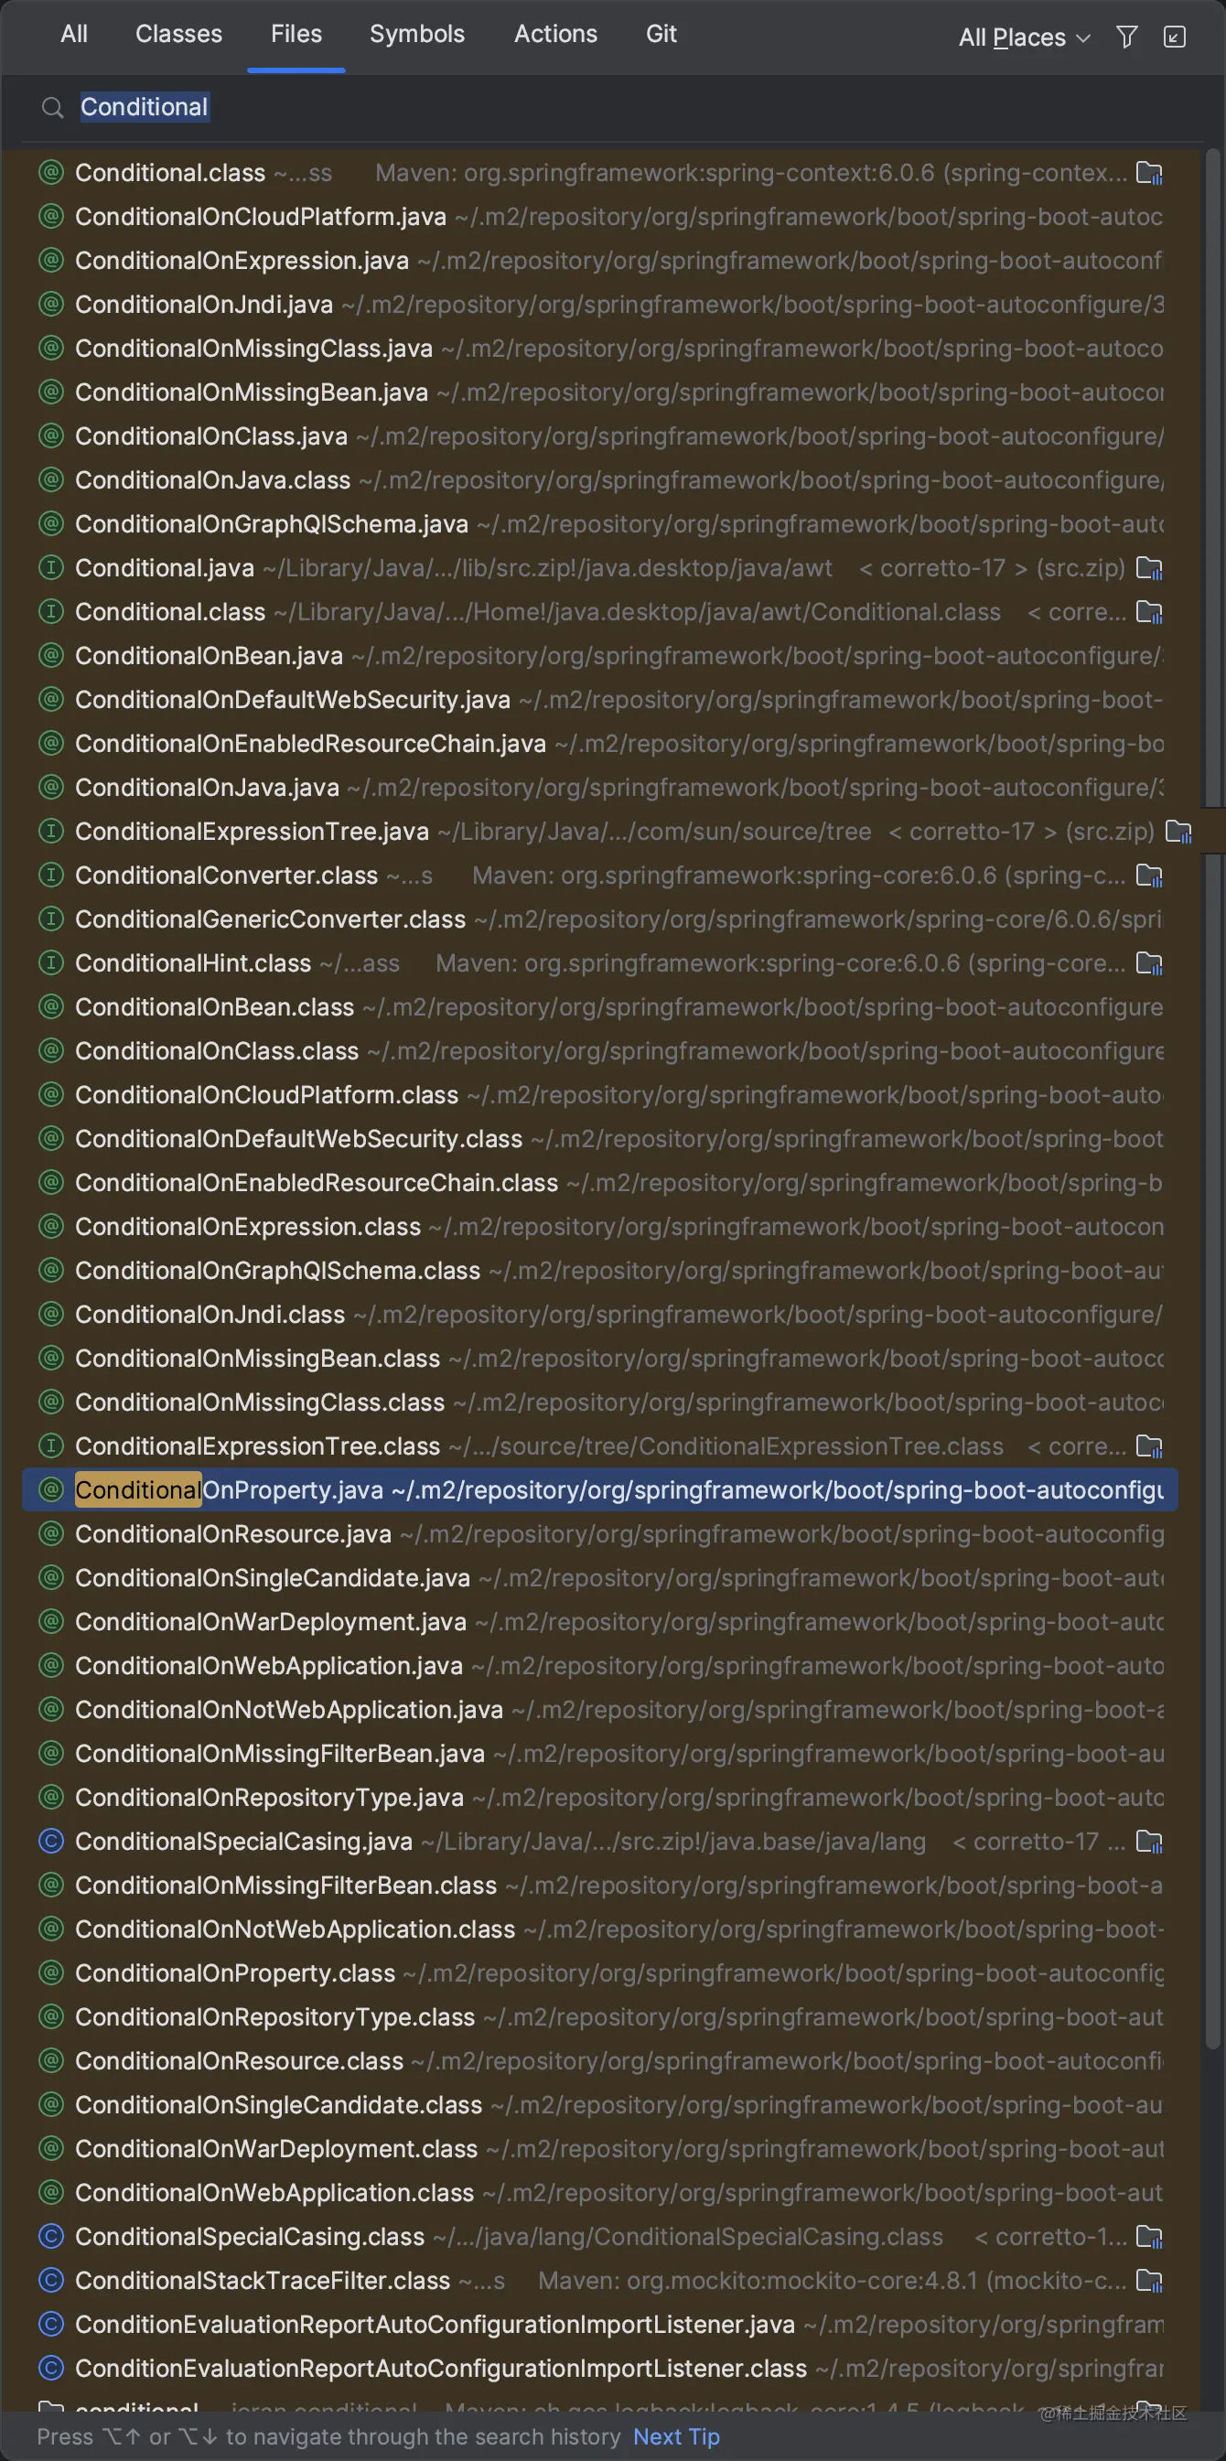Image resolution: width=1226 pixels, height=2461 pixels.
Task: Click library folder icon on Conditional.java row
Action: click(x=1148, y=568)
